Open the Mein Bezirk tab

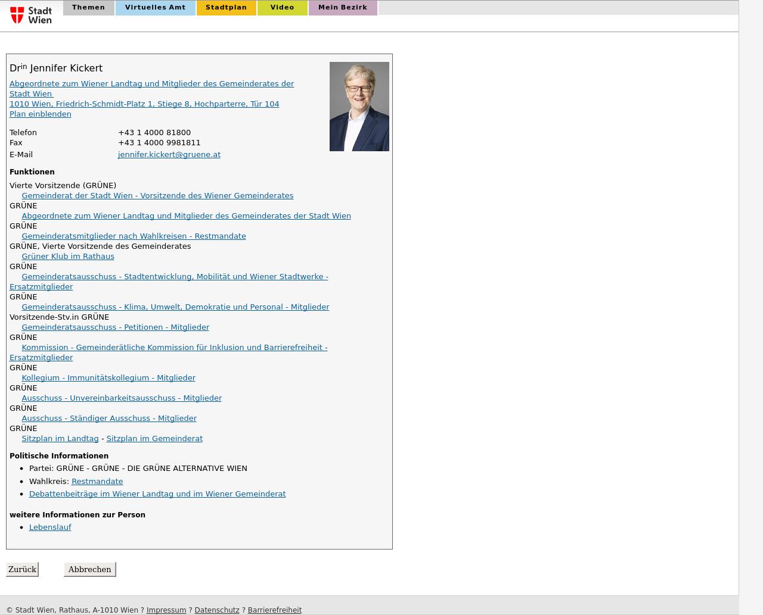click(x=342, y=8)
